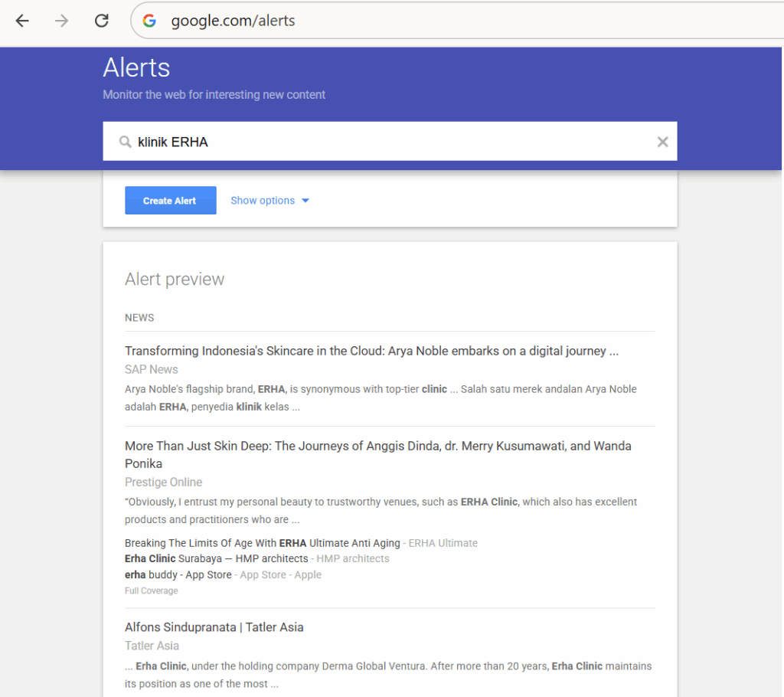The width and height of the screenshot is (784, 697).
Task: Open Erha Clinic Surabaya HMP architects link
Action: [217, 558]
